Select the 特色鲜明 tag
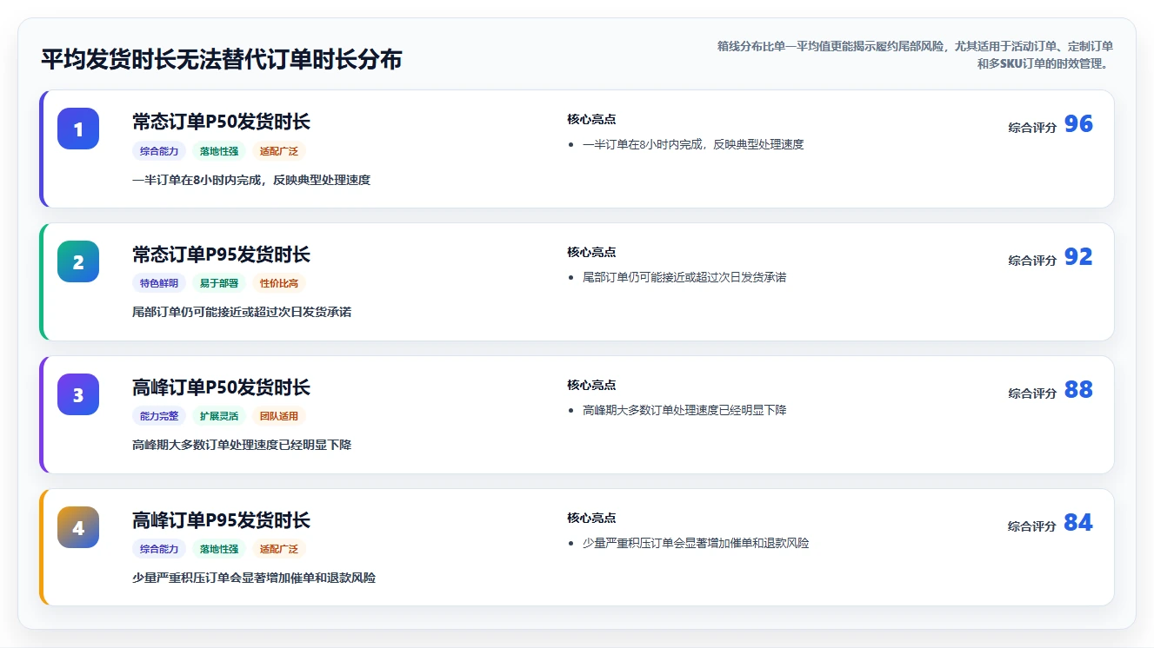Viewport: 1154px width, 648px height. coord(159,283)
